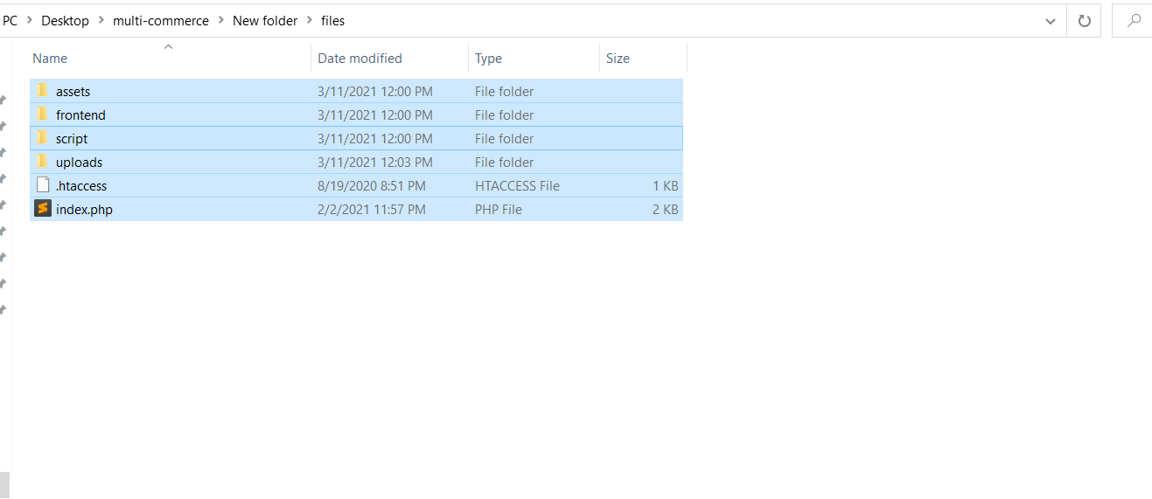Viewport: 1152px width, 499px height.
Task: Click the script folder icon
Action: [42, 138]
